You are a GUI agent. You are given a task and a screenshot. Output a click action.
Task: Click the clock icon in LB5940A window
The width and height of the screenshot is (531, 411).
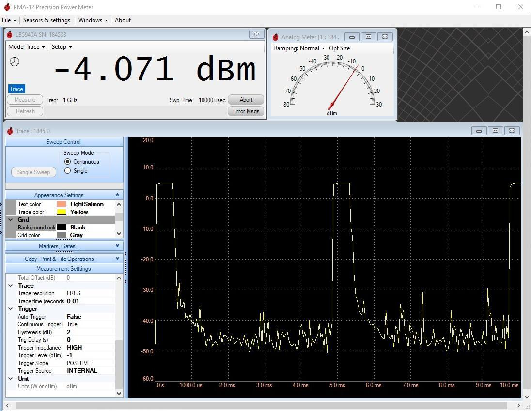click(x=14, y=61)
